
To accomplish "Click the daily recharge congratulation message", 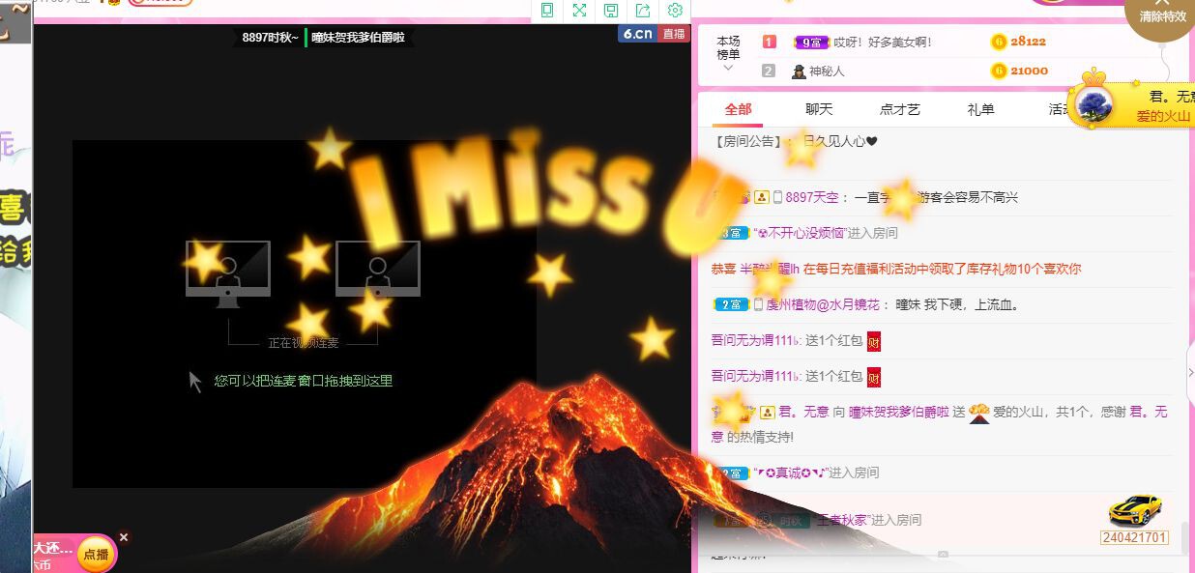I will pos(896,269).
